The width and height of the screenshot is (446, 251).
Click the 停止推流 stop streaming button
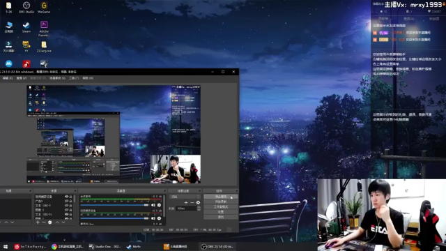[x=221, y=197]
